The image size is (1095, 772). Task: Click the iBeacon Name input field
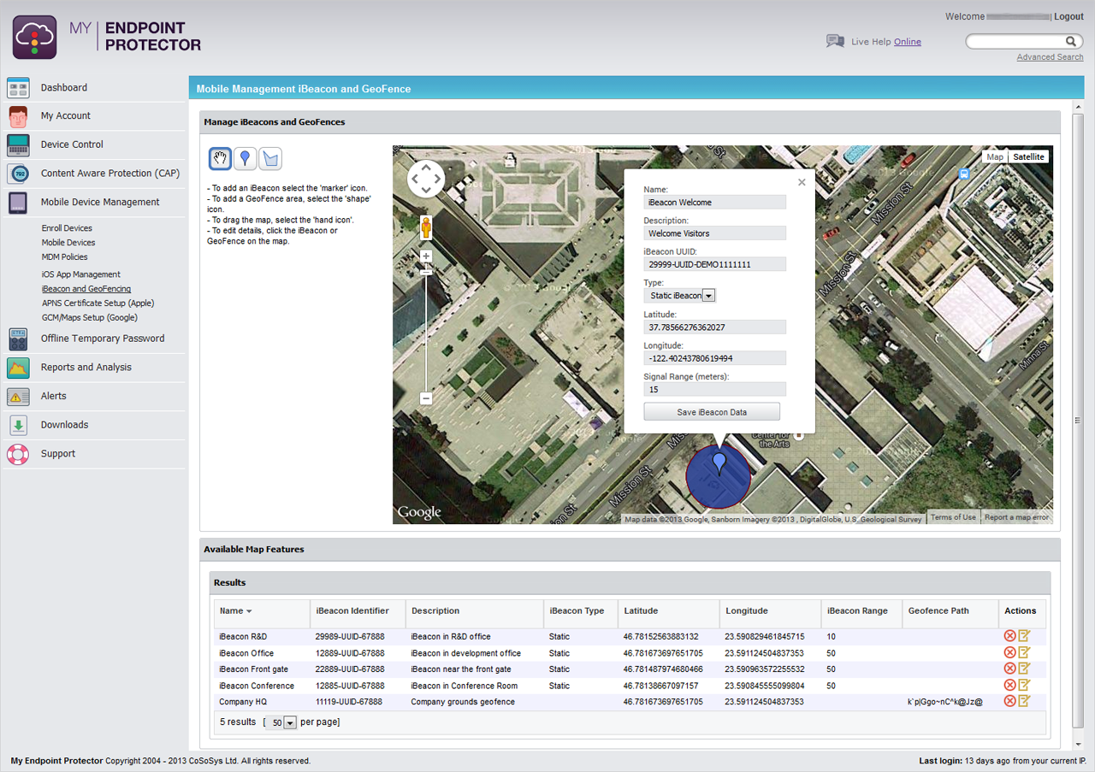tap(714, 203)
